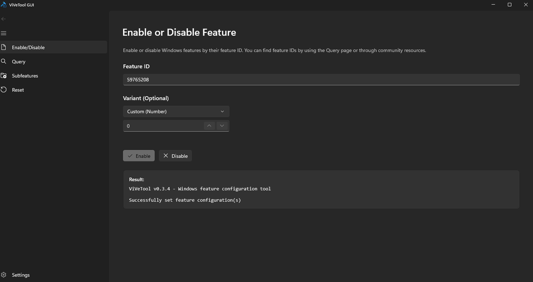The width and height of the screenshot is (533, 282).
Task: Close the ViVeTool GUI window
Action: 525,5
